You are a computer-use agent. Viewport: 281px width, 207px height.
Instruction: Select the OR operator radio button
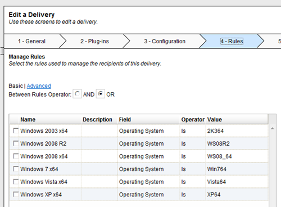tap(101, 94)
